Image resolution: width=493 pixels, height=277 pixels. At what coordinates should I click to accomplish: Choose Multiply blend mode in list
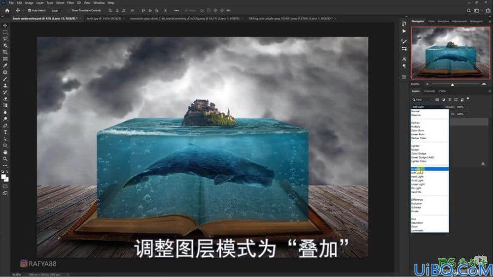[429, 126]
